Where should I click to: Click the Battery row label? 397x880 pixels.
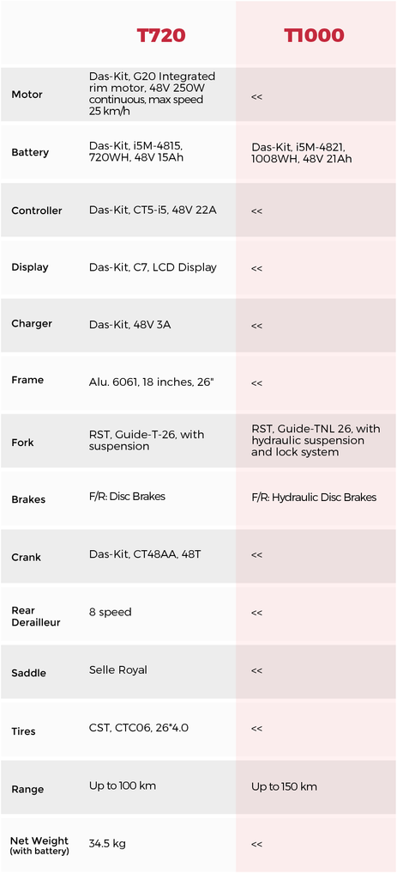click(x=30, y=153)
